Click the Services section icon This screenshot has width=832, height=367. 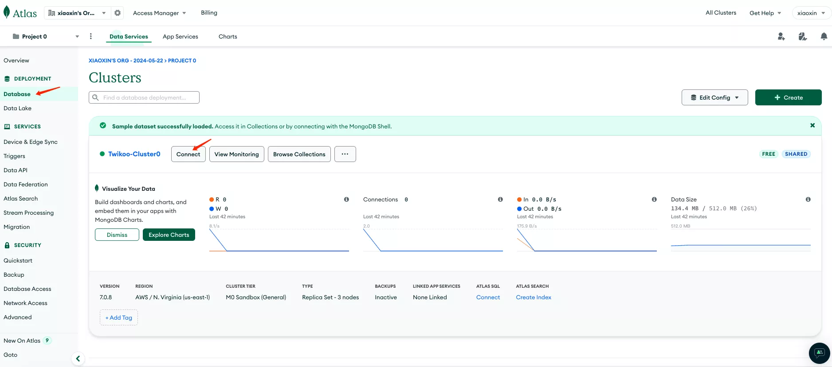coord(7,127)
